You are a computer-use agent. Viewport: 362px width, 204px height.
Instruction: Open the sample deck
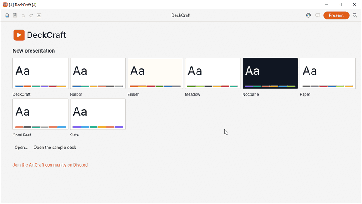click(55, 148)
